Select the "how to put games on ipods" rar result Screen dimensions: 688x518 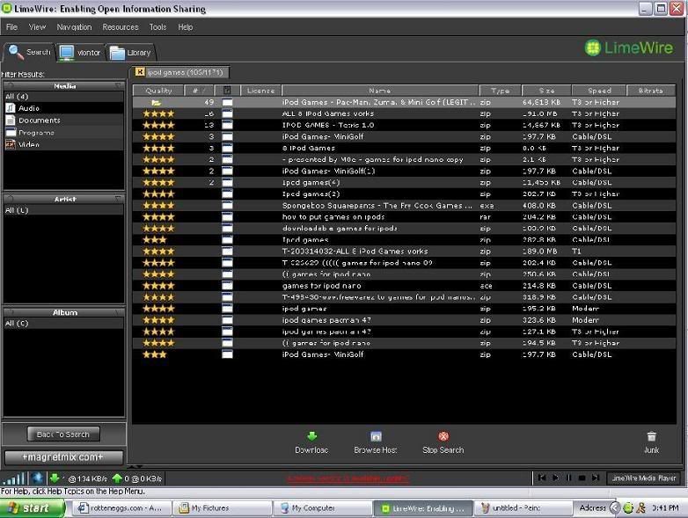pyautogui.click(x=404, y=216)
